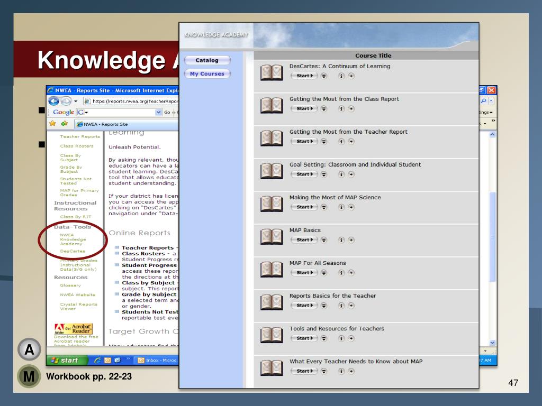Open Class By RIT sidebar link

point(75,217)
